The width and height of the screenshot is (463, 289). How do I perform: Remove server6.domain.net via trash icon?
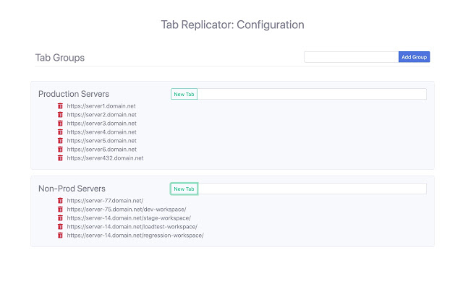click(61, 150)
